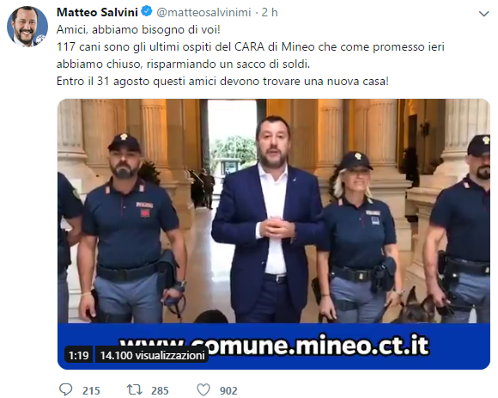Play the embedded video of Salvini

[x=273, y=234]
